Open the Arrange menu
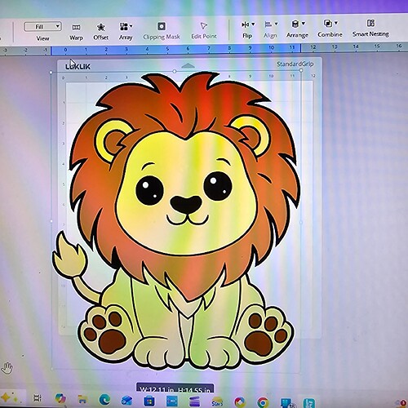408x408 pixels. pyautogui.click(x=297, y=29)
